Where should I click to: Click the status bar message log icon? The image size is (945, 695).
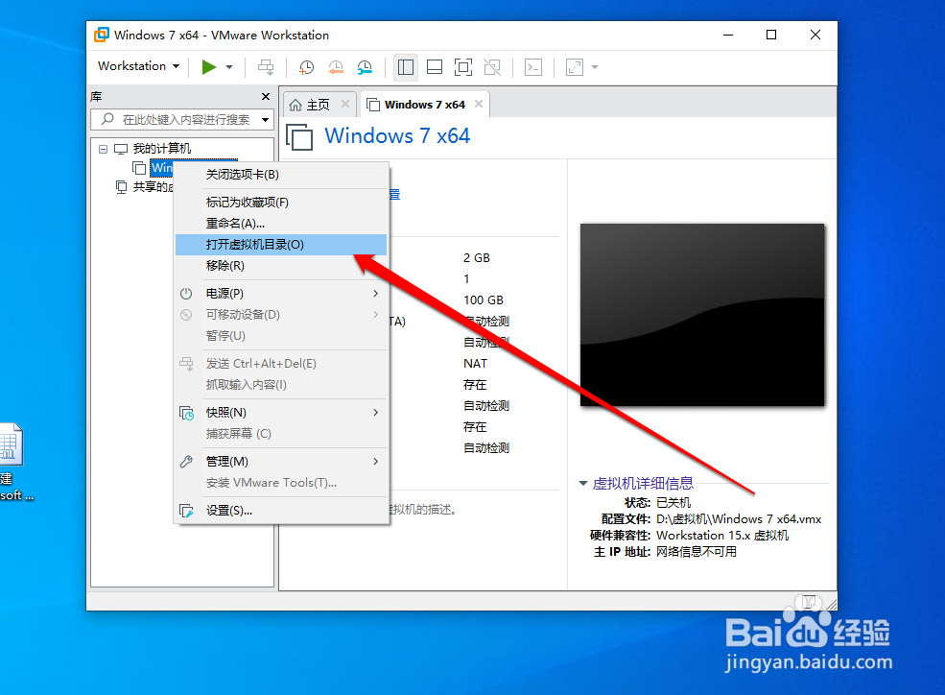click(809, 602)
